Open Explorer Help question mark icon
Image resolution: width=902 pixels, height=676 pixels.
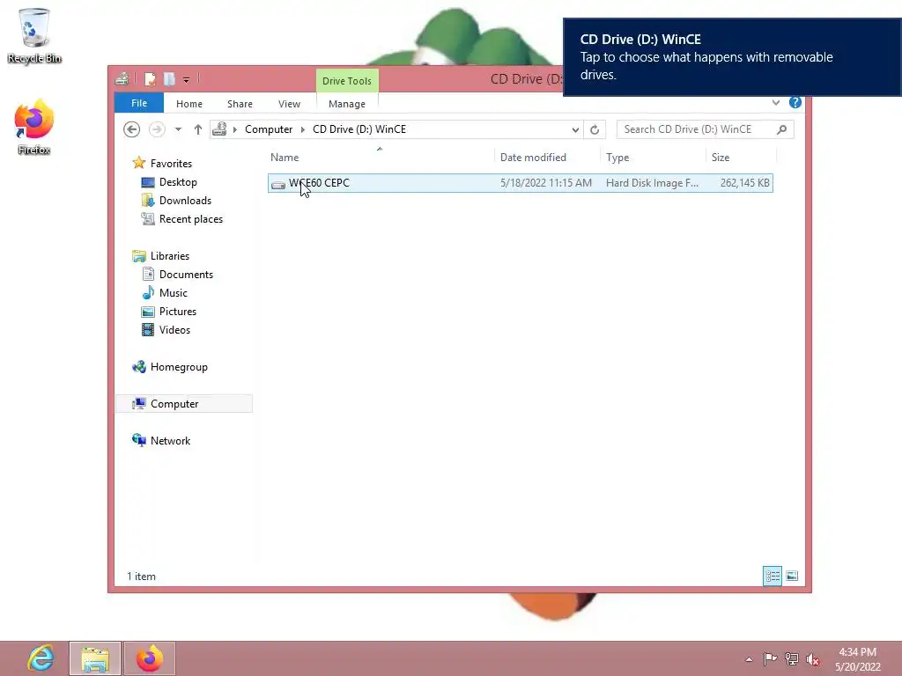click(795, 102)
